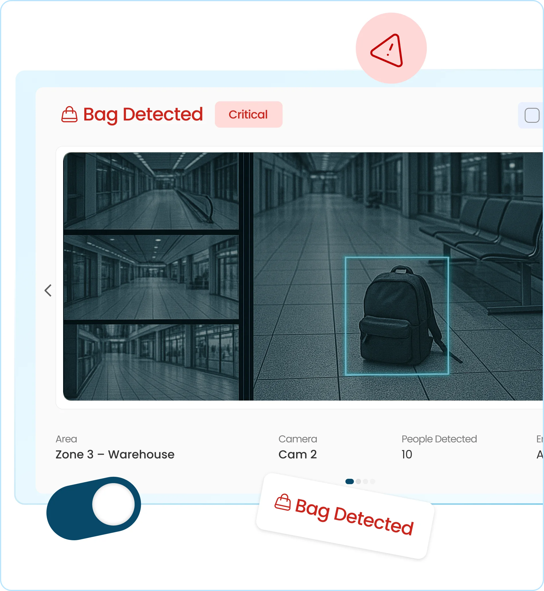This screenshot has height=591, width=544.
Task: Select the bag icon beside the alert title
Action: 69,115
